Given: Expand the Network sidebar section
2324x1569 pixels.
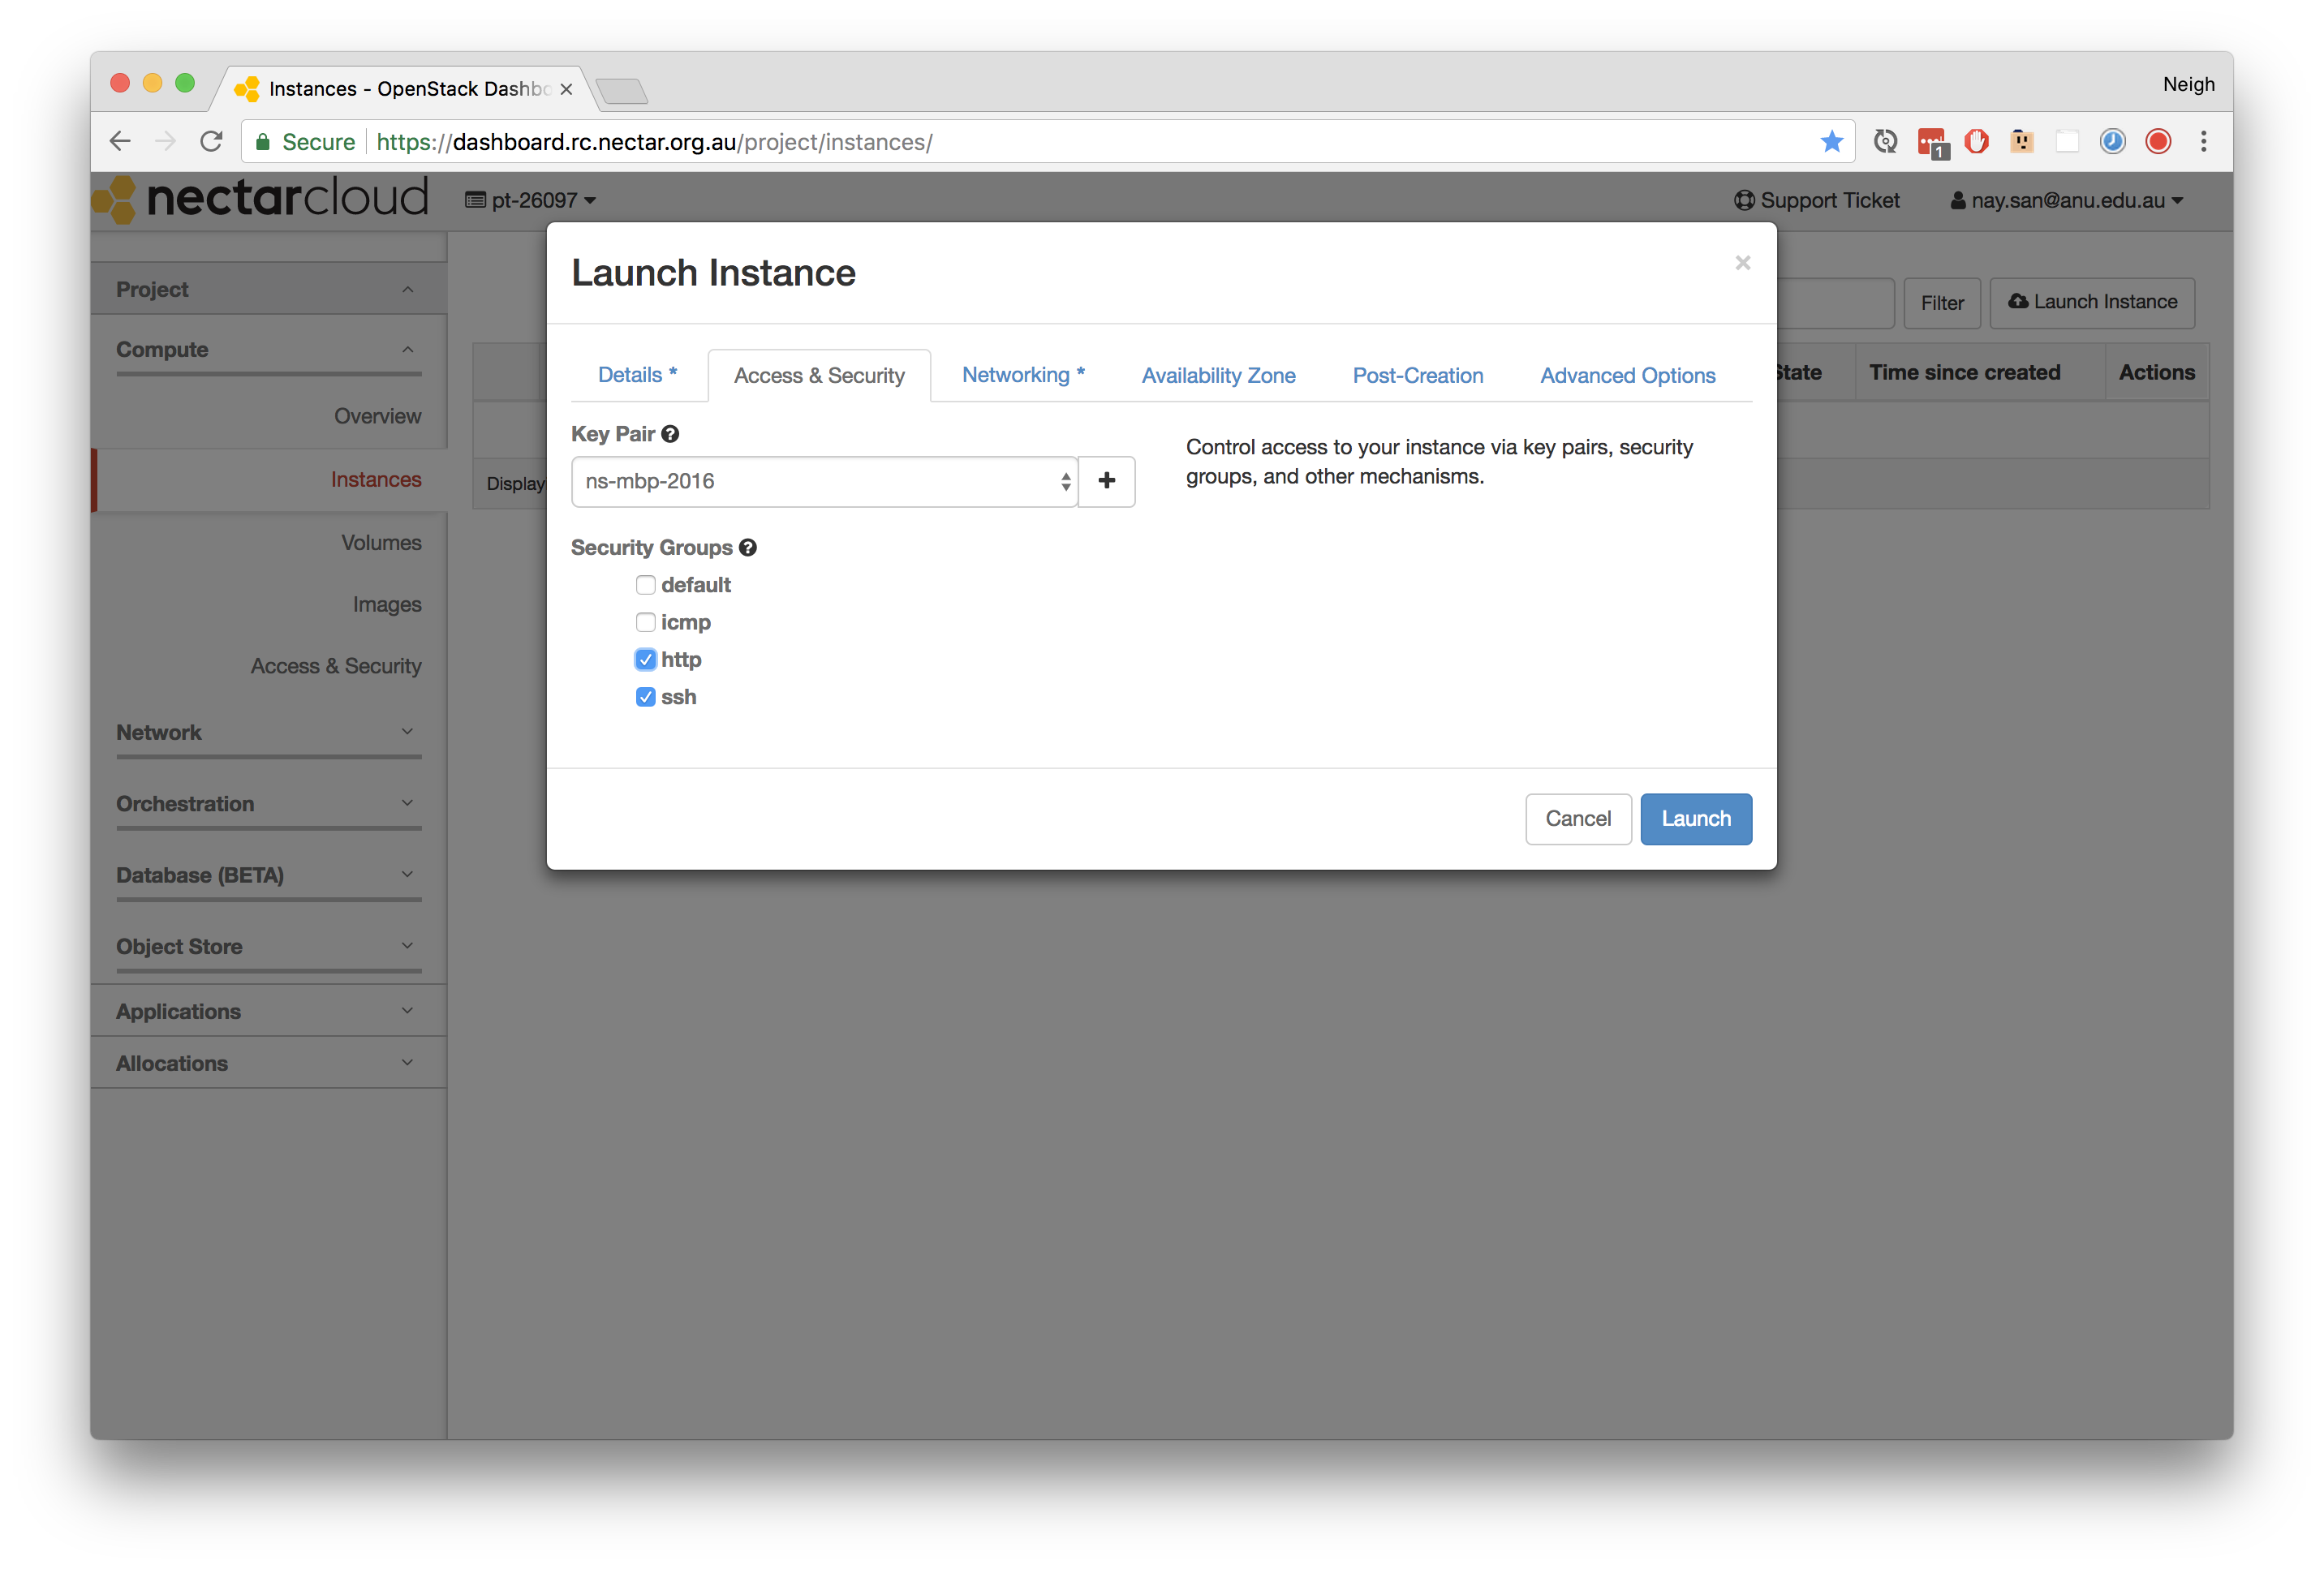Looking at the screenshot, I should tap(268, 732).
